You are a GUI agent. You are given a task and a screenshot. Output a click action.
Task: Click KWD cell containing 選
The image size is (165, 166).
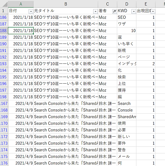(x=127, y=37)
